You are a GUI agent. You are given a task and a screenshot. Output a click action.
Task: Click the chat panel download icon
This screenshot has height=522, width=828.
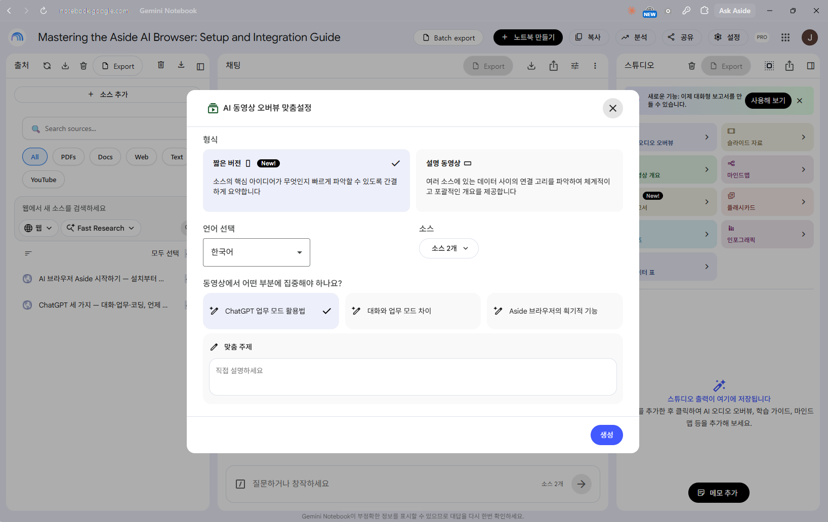pyautogui.click(x=531, y=66)
